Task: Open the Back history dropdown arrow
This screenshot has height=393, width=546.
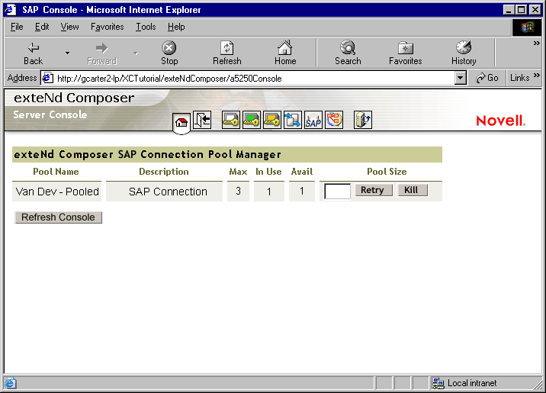Action: 67,53
